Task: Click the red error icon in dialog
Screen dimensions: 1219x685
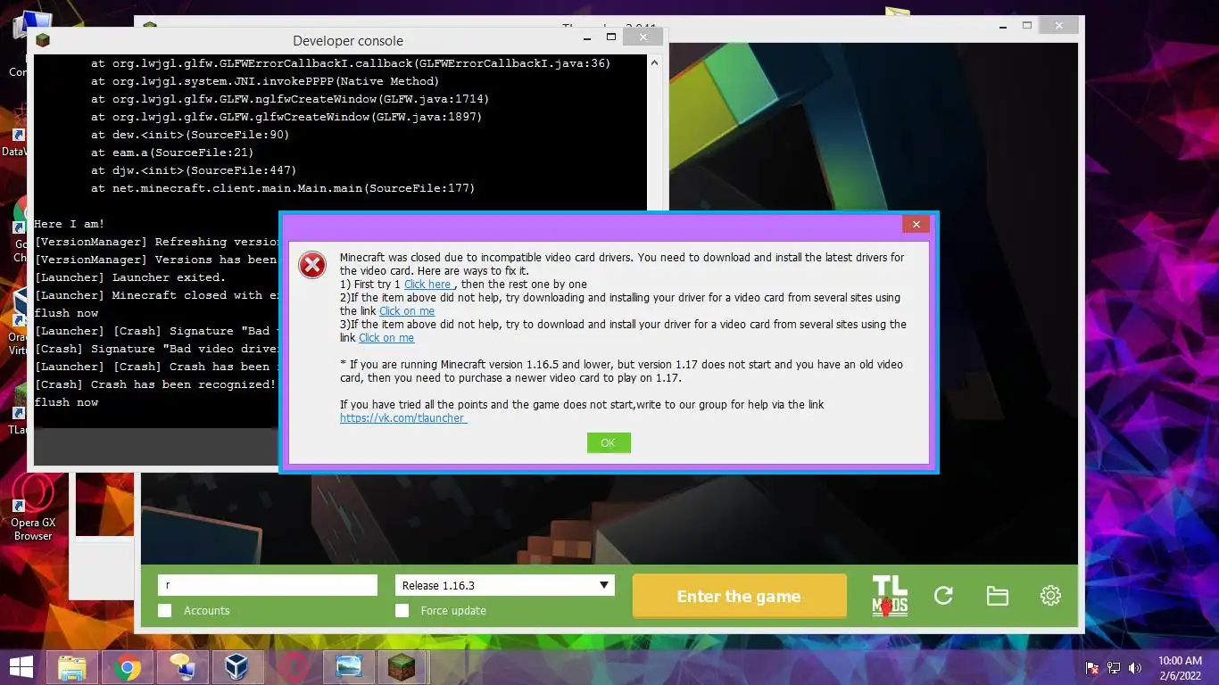Action: pos(312,264)
